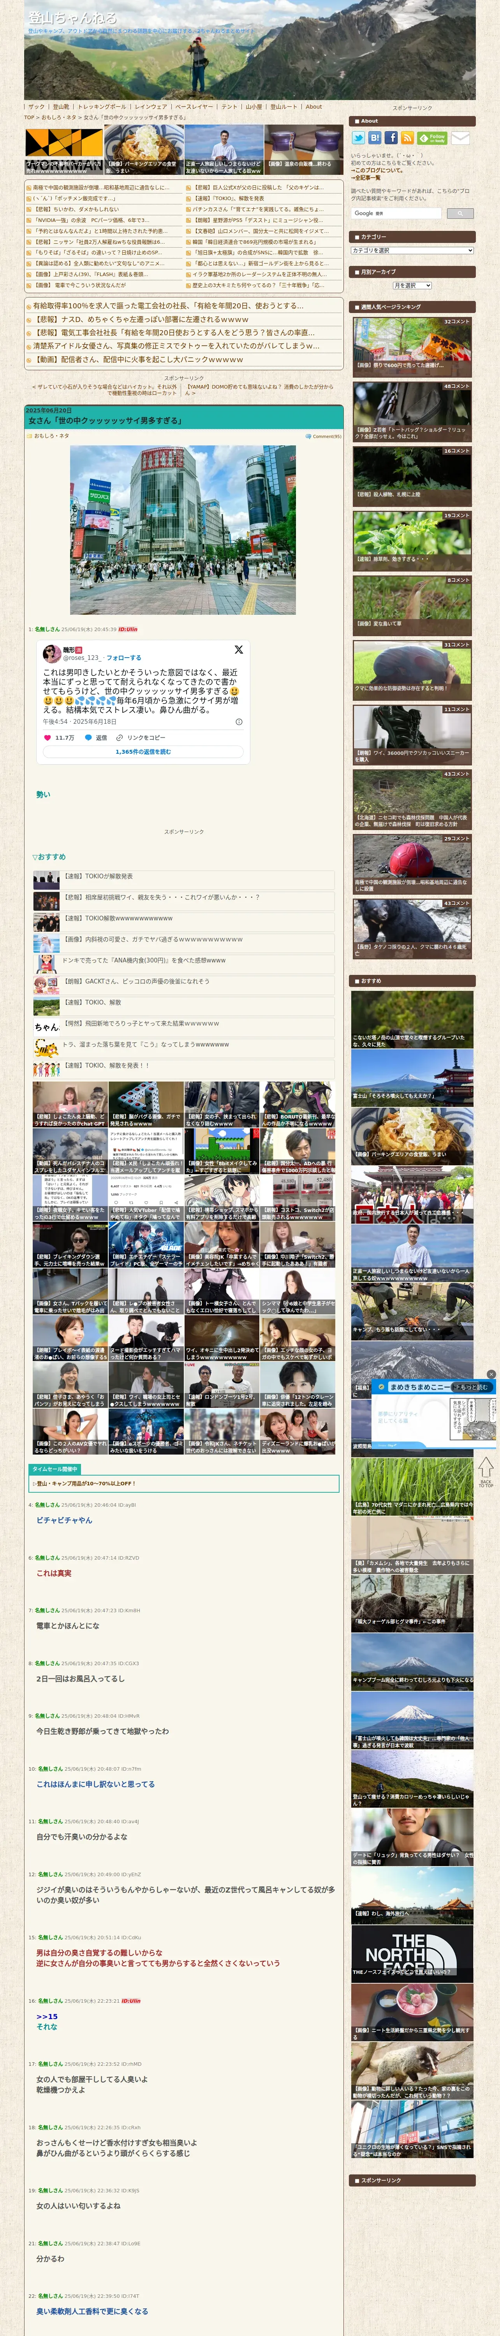The image size is (500, 2336).
Task: Open popular article thumbnail with 48コメント
Action: pyautogui.click(x=412, y=411)
